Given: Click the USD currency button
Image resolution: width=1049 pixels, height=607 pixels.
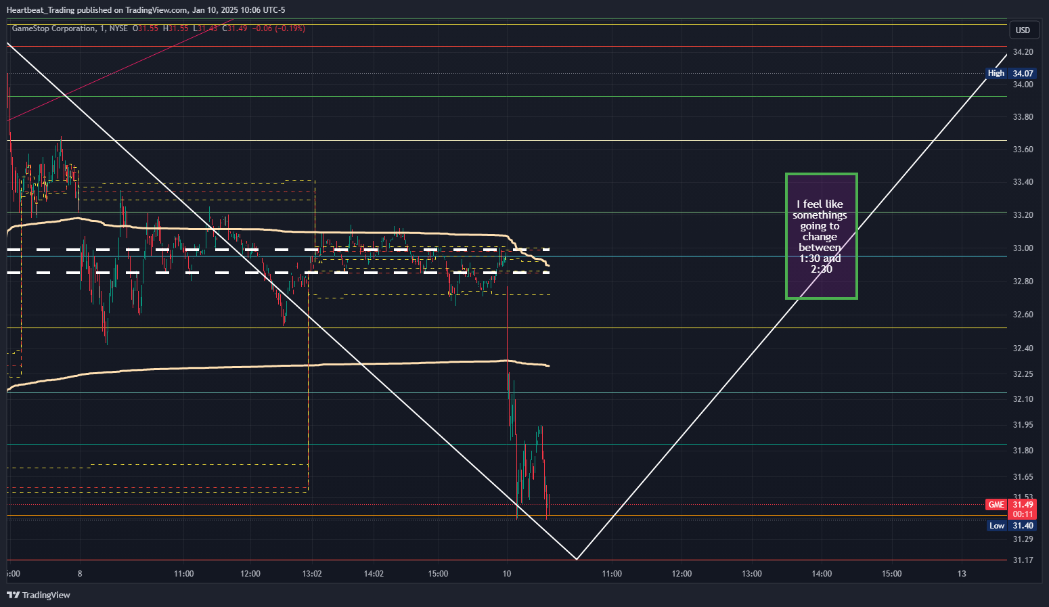Looking at the screenshot, I should coord(1023,30).
